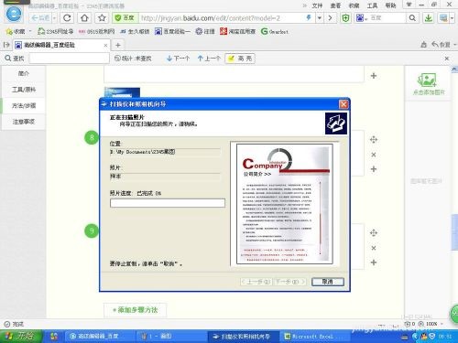Screen dimensions: 458x343
Task: Toggle the 高亮 highlight button
Action: (240, 59)
